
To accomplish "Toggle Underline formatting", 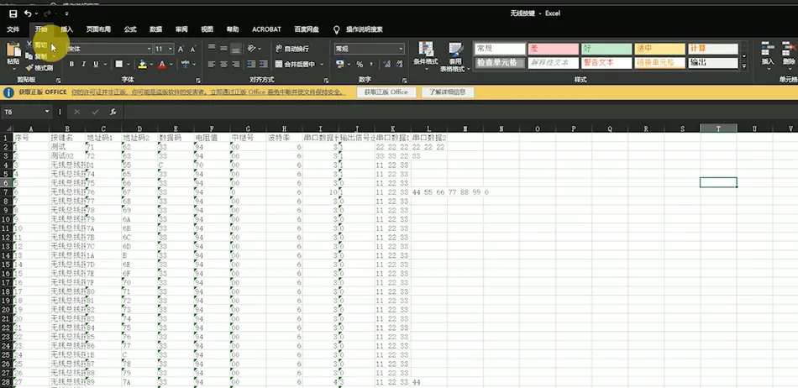I will (x=96, y=64).
